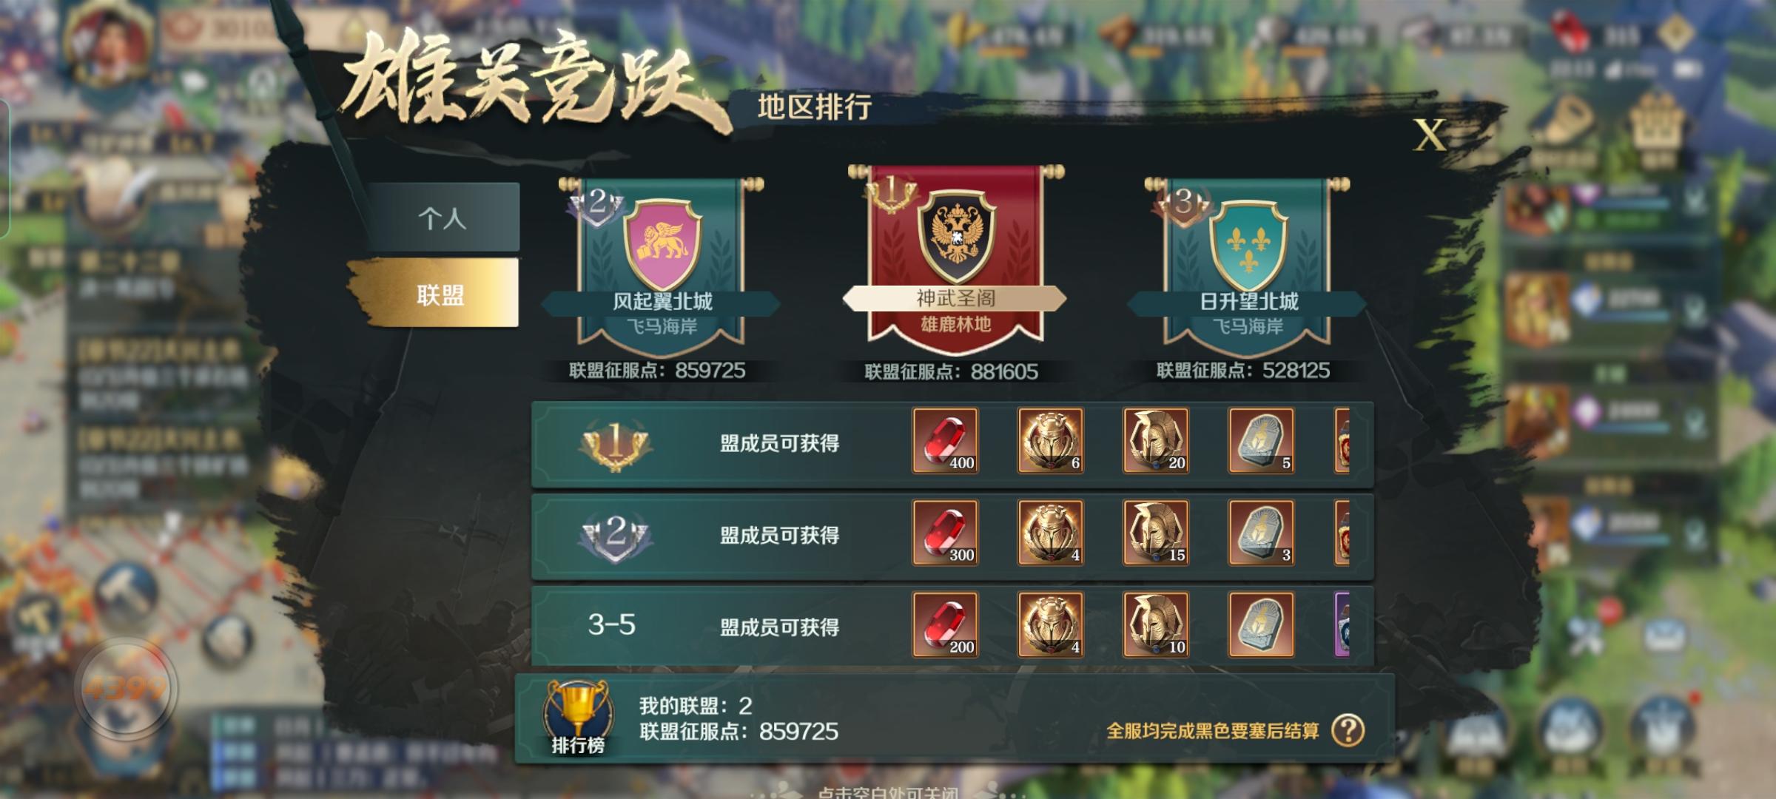This screenshot has height=799, width=1776.
Task: Tap the red gem reward showing 400
Action: pos(945,441)
